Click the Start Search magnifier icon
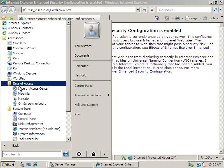 point(66,154)
